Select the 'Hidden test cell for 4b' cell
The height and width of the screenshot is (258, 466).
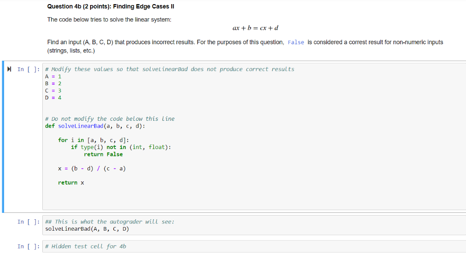point(254,247)
